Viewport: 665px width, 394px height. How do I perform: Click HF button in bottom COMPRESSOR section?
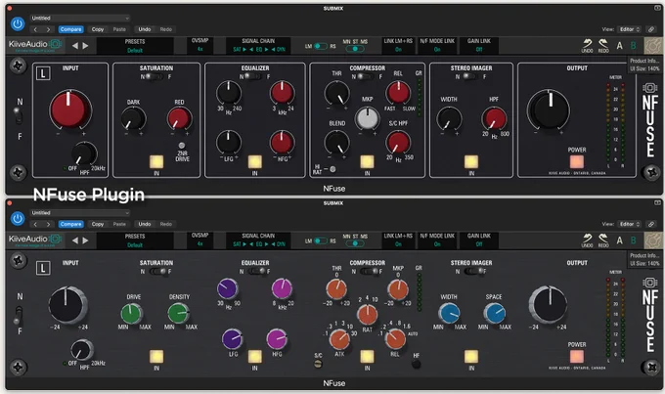416,364
